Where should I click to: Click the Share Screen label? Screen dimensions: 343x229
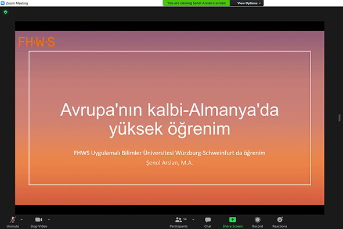tap(233, 226)
